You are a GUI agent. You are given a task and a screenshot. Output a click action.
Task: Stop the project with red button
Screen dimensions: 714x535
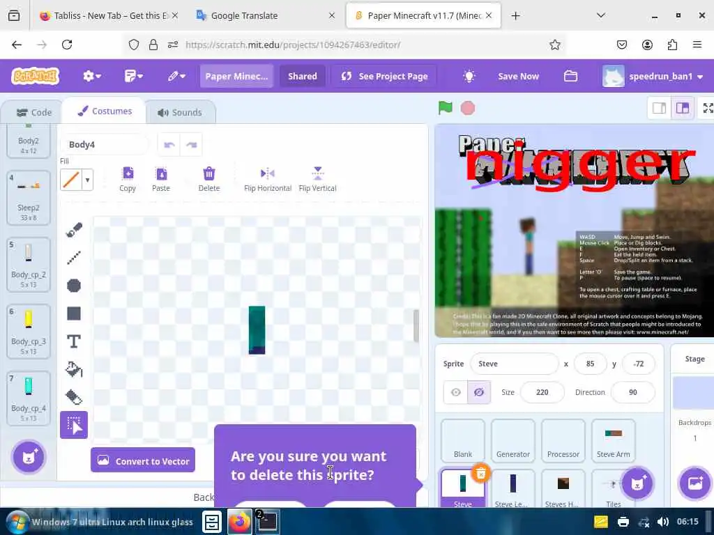click(x=468, y=108)
